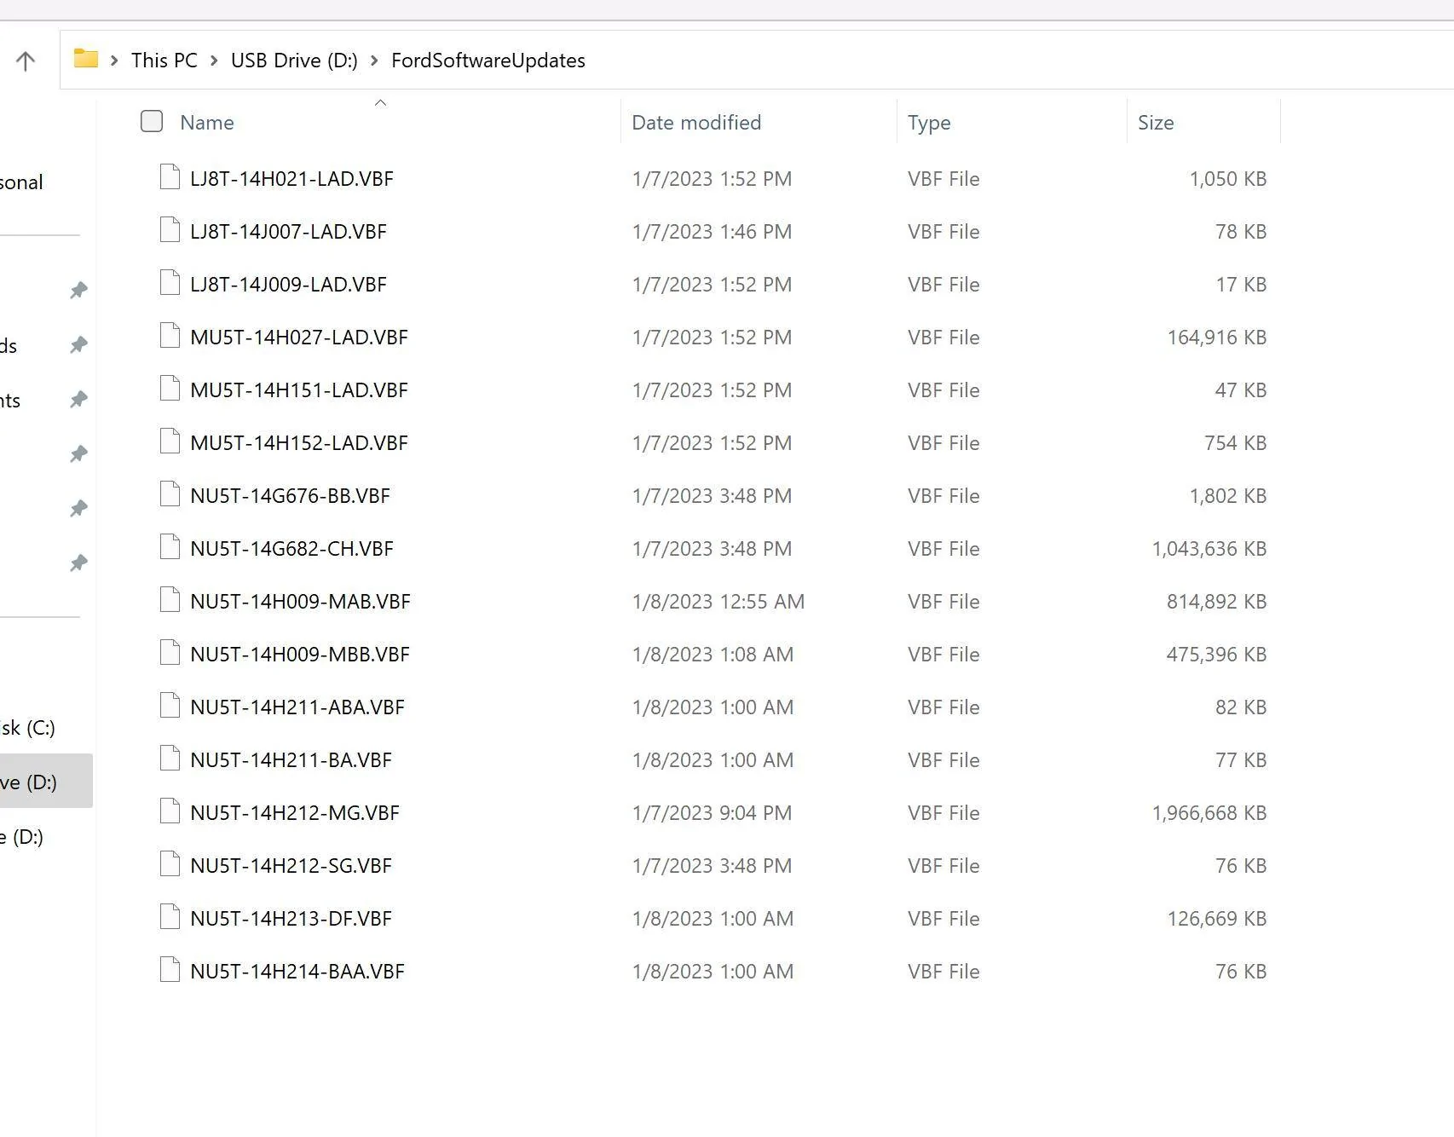Image resolution: width=1454 pixels, height=1137 pixels.
Task: Click file icon of NU5T-14H211-BA.VBF
Action: (x=170, y=759)
